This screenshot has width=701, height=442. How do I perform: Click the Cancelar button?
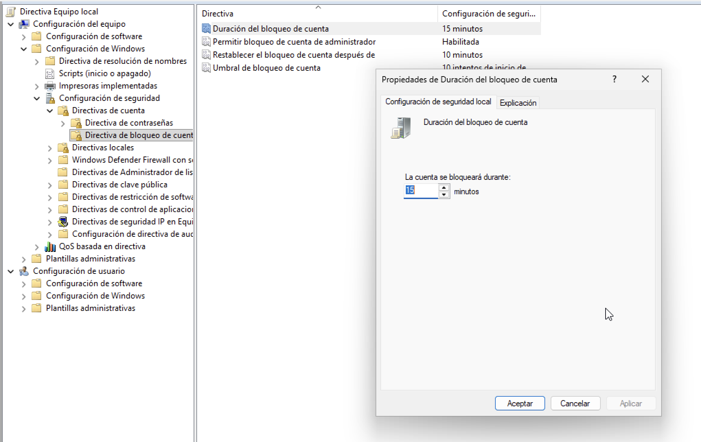[575, 403]
